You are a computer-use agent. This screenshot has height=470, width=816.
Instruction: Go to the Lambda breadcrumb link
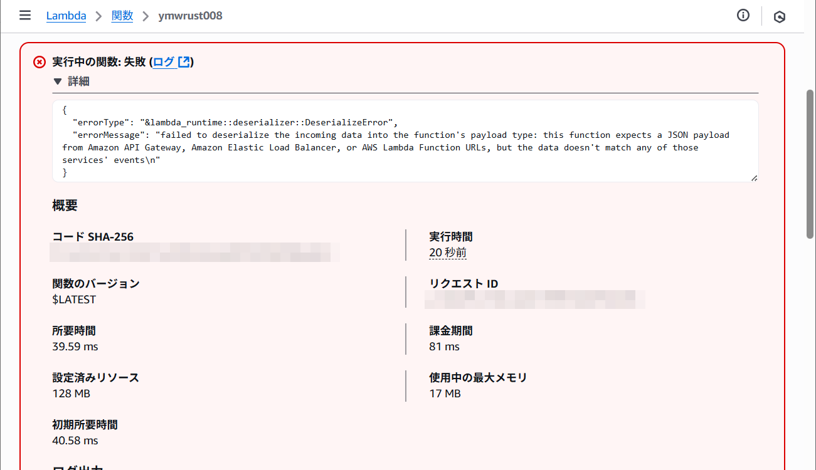tap(66, 16)
